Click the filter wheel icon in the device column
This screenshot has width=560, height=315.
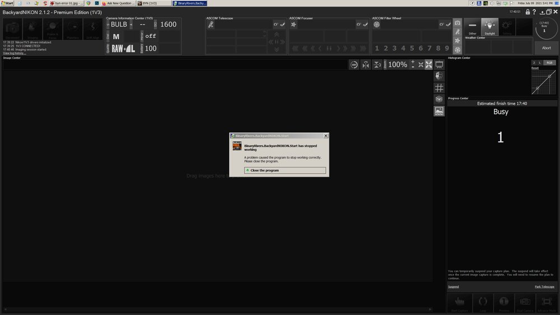[458, 50]
